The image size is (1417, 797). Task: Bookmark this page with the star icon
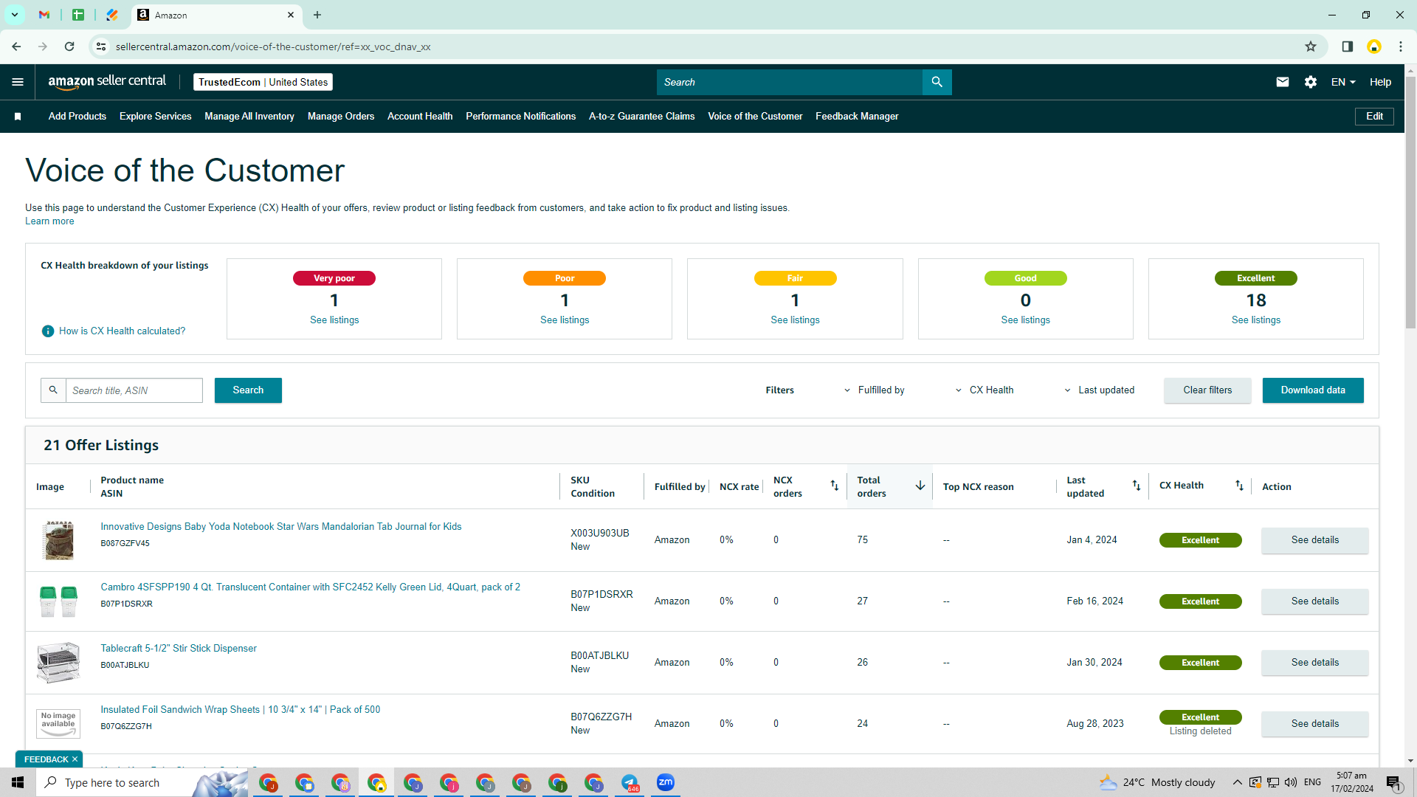[1311, 46]
